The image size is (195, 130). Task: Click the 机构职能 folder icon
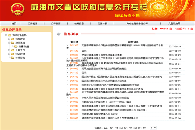coord(12,39)
